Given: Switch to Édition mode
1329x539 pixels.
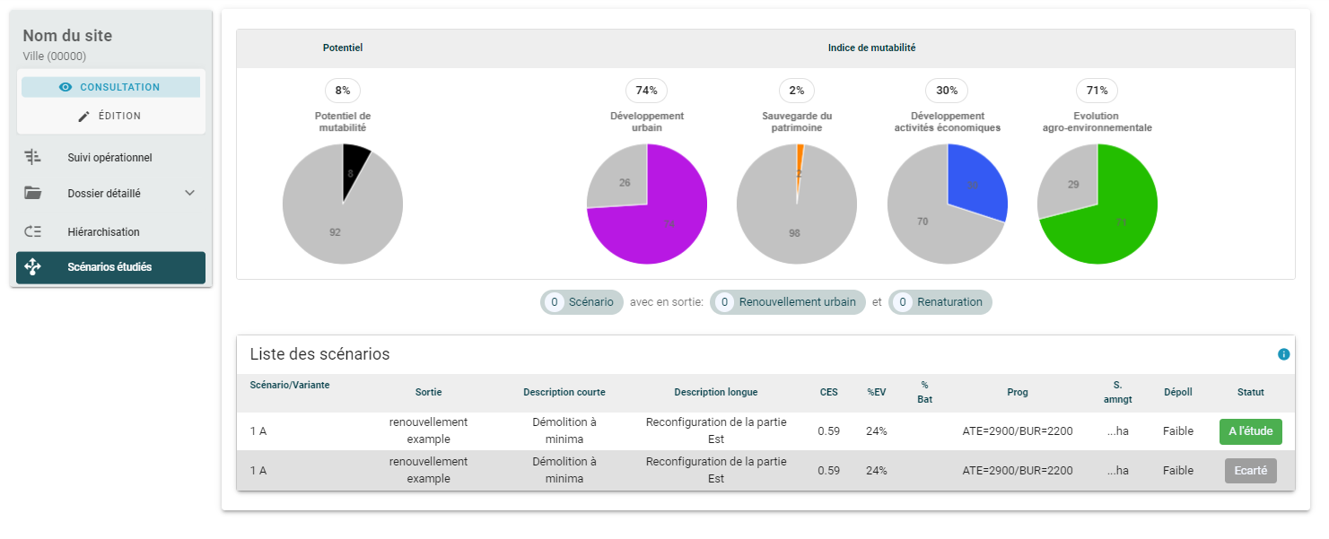Looking at the screenshot, I should (x=110, y=116).
